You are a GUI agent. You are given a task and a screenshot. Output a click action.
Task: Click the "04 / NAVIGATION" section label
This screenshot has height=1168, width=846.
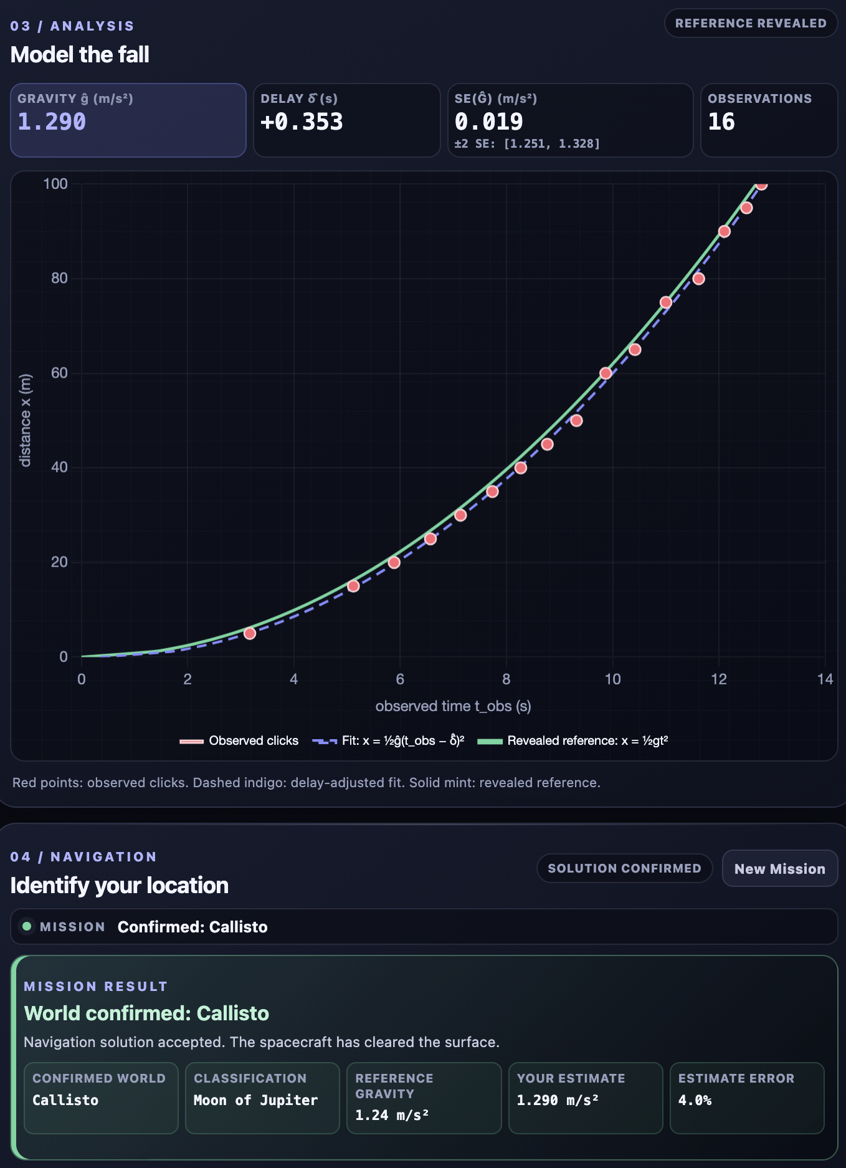(x=83, y=857)
